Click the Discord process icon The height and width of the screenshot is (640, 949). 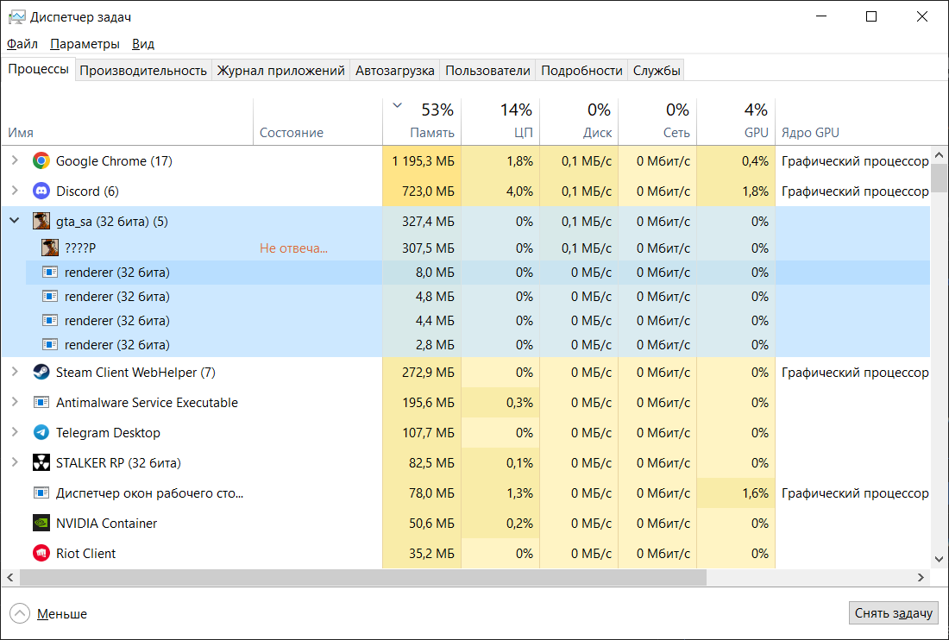[41, 191]
